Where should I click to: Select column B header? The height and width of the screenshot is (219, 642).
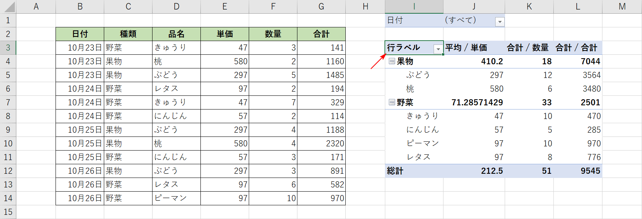pos(80,6)
